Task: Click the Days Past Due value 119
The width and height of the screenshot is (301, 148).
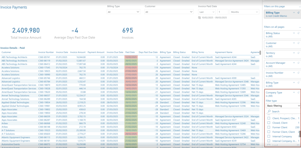Action: (x=156, y=68)
